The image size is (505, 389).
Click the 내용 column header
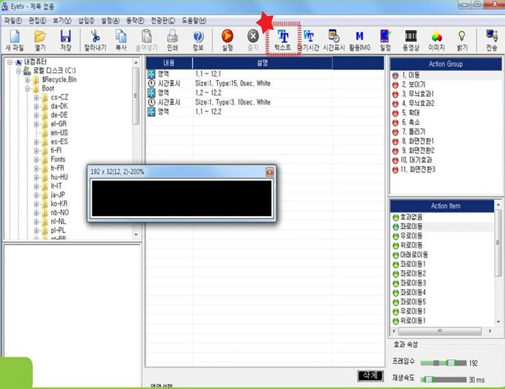[169, 63]
